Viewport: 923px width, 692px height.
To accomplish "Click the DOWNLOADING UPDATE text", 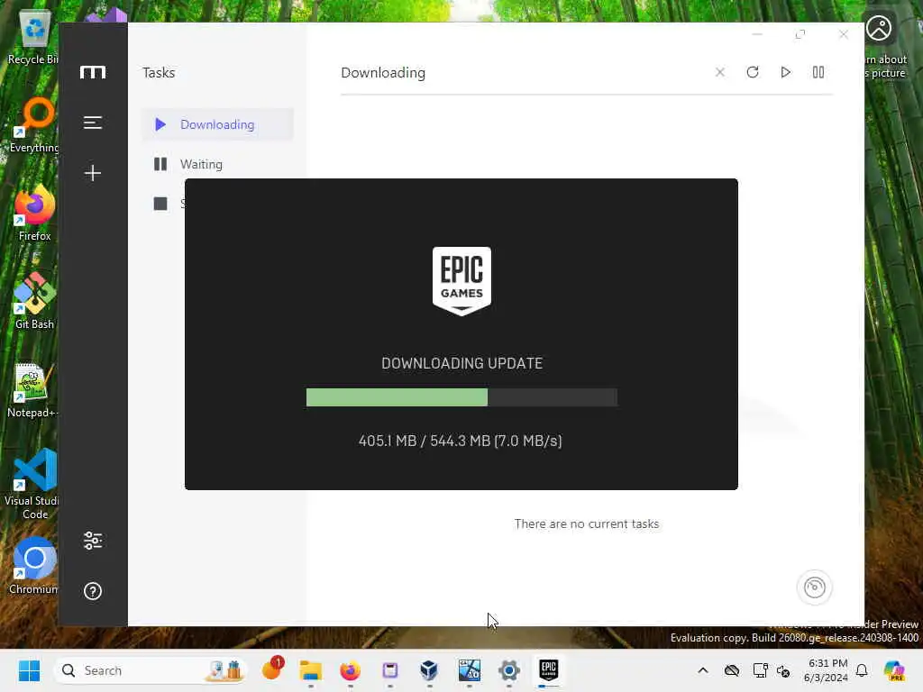I will (x=461, y=363).
